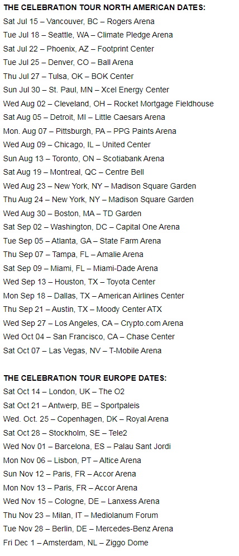Click the North American Dates heading
Screen dimensions: 239x556
coord(104,7)
